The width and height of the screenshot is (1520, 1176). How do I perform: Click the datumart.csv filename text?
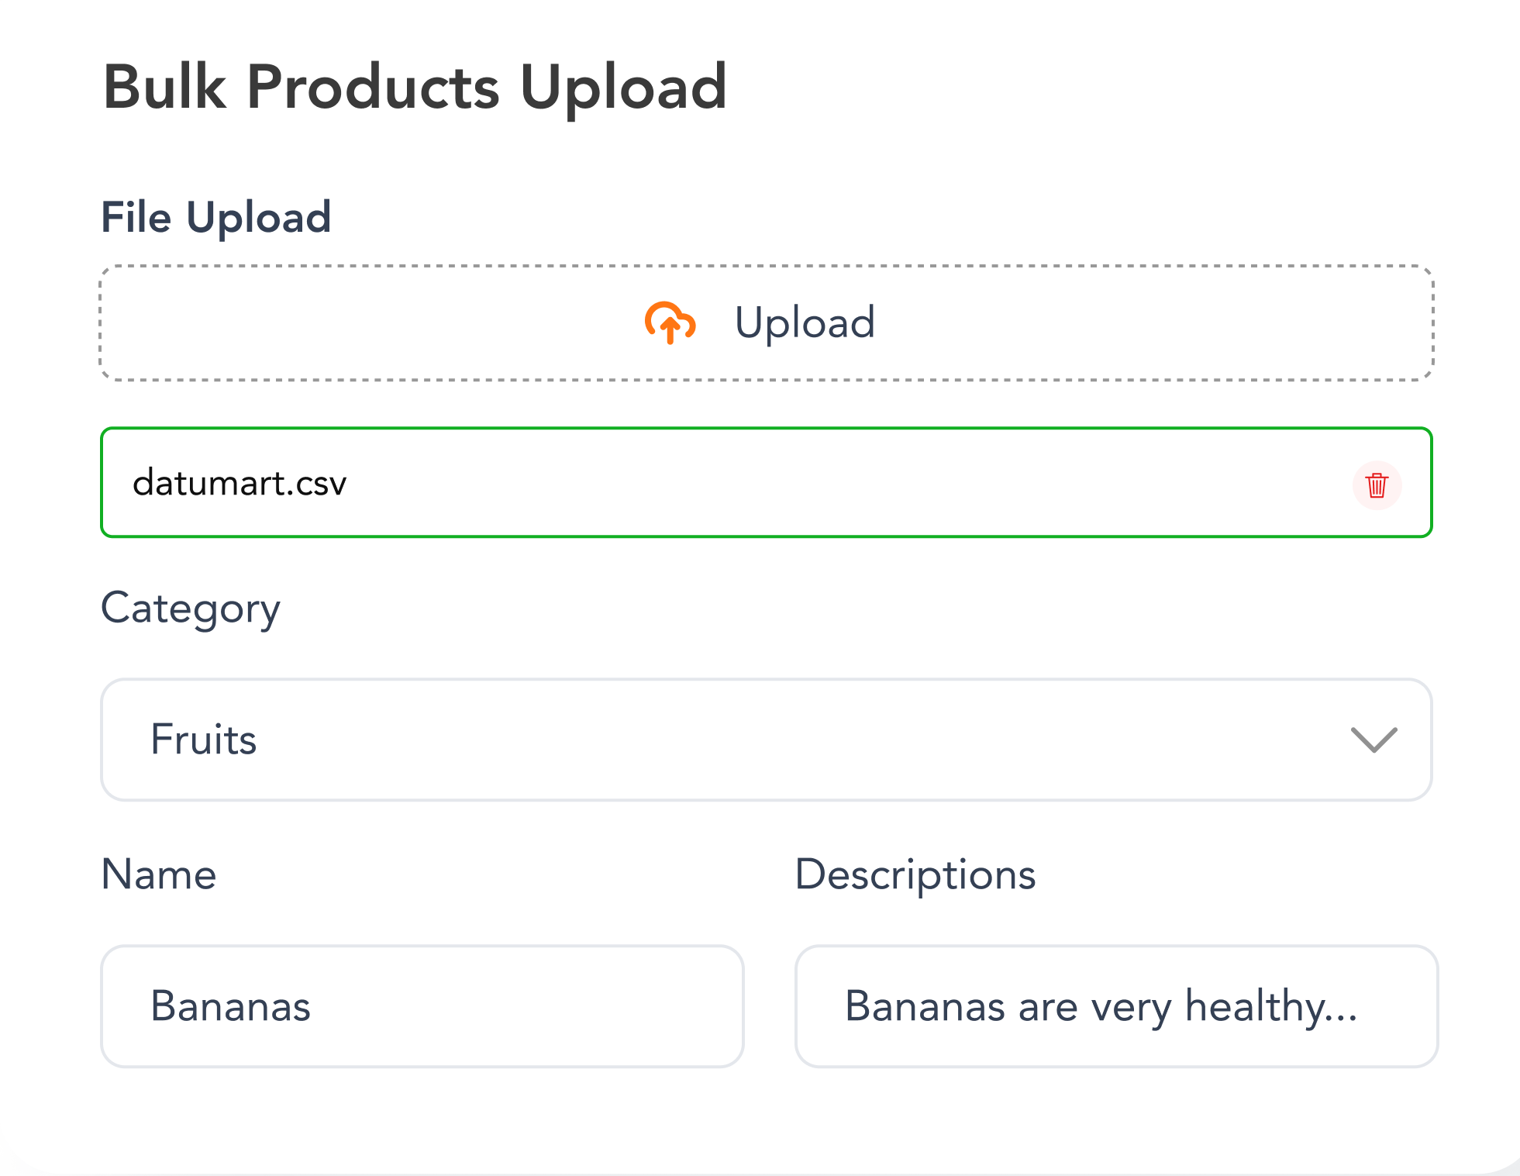point(240,483)
